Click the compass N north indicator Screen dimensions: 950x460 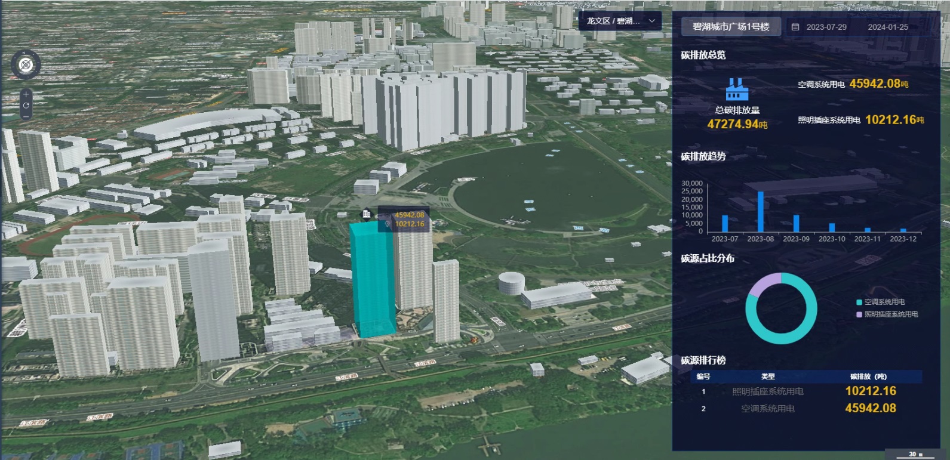pyautogui.click(x=24, y=54)
